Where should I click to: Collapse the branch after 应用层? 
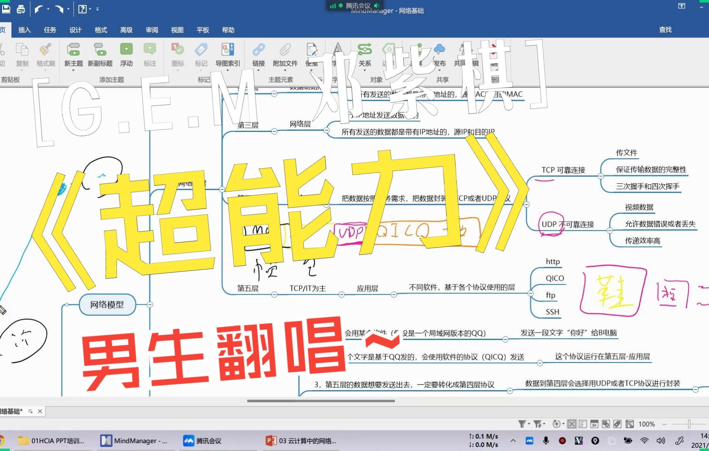pyautogui.click(x=394, y=294)
